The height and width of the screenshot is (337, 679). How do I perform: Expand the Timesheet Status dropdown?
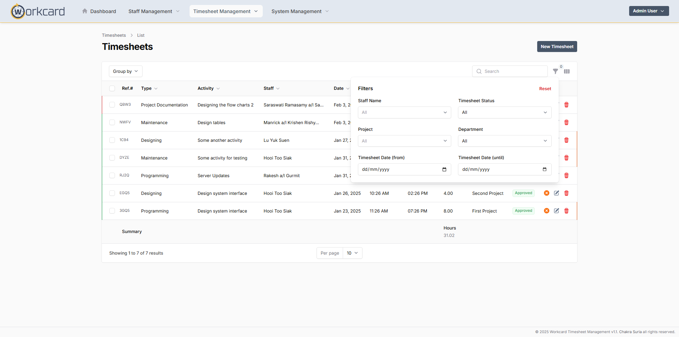point(504,112)
